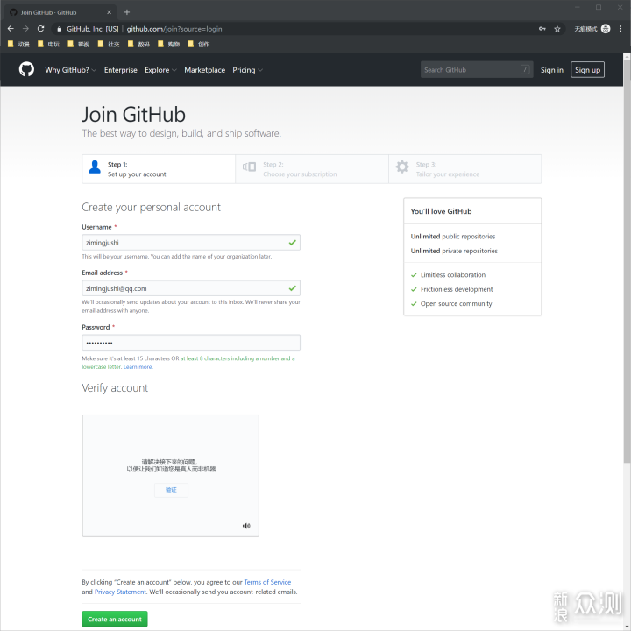Click the "Verify account" heading
Viewport: 631px width, 631px height.
point(115,388)
